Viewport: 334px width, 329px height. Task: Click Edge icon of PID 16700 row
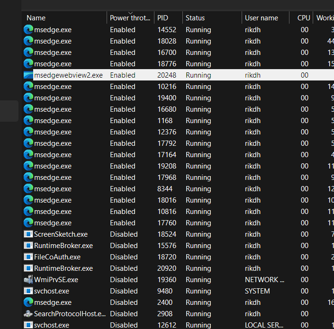coord(28,53)
